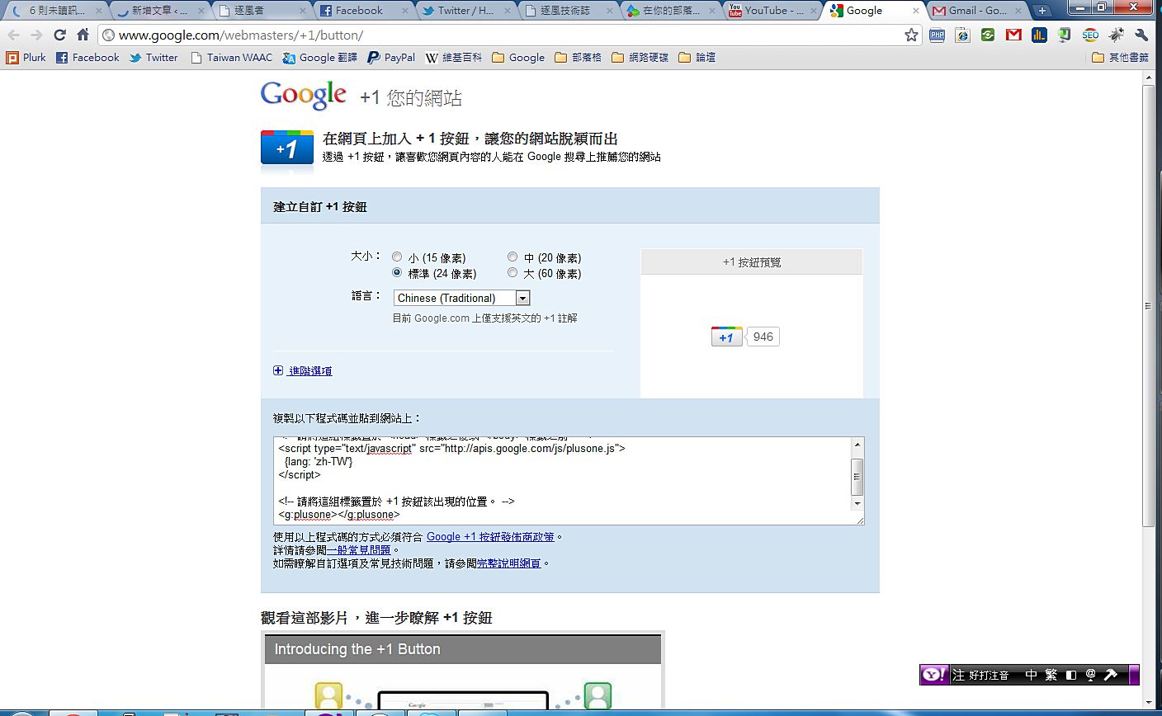
Task: Open the language dropdown showing Chinese (Traditional)
Action: tap(462, 298)
